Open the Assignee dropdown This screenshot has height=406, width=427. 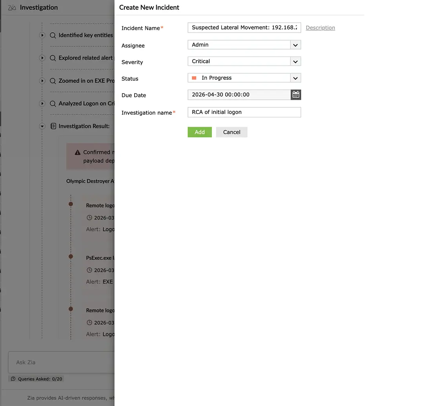295,45
